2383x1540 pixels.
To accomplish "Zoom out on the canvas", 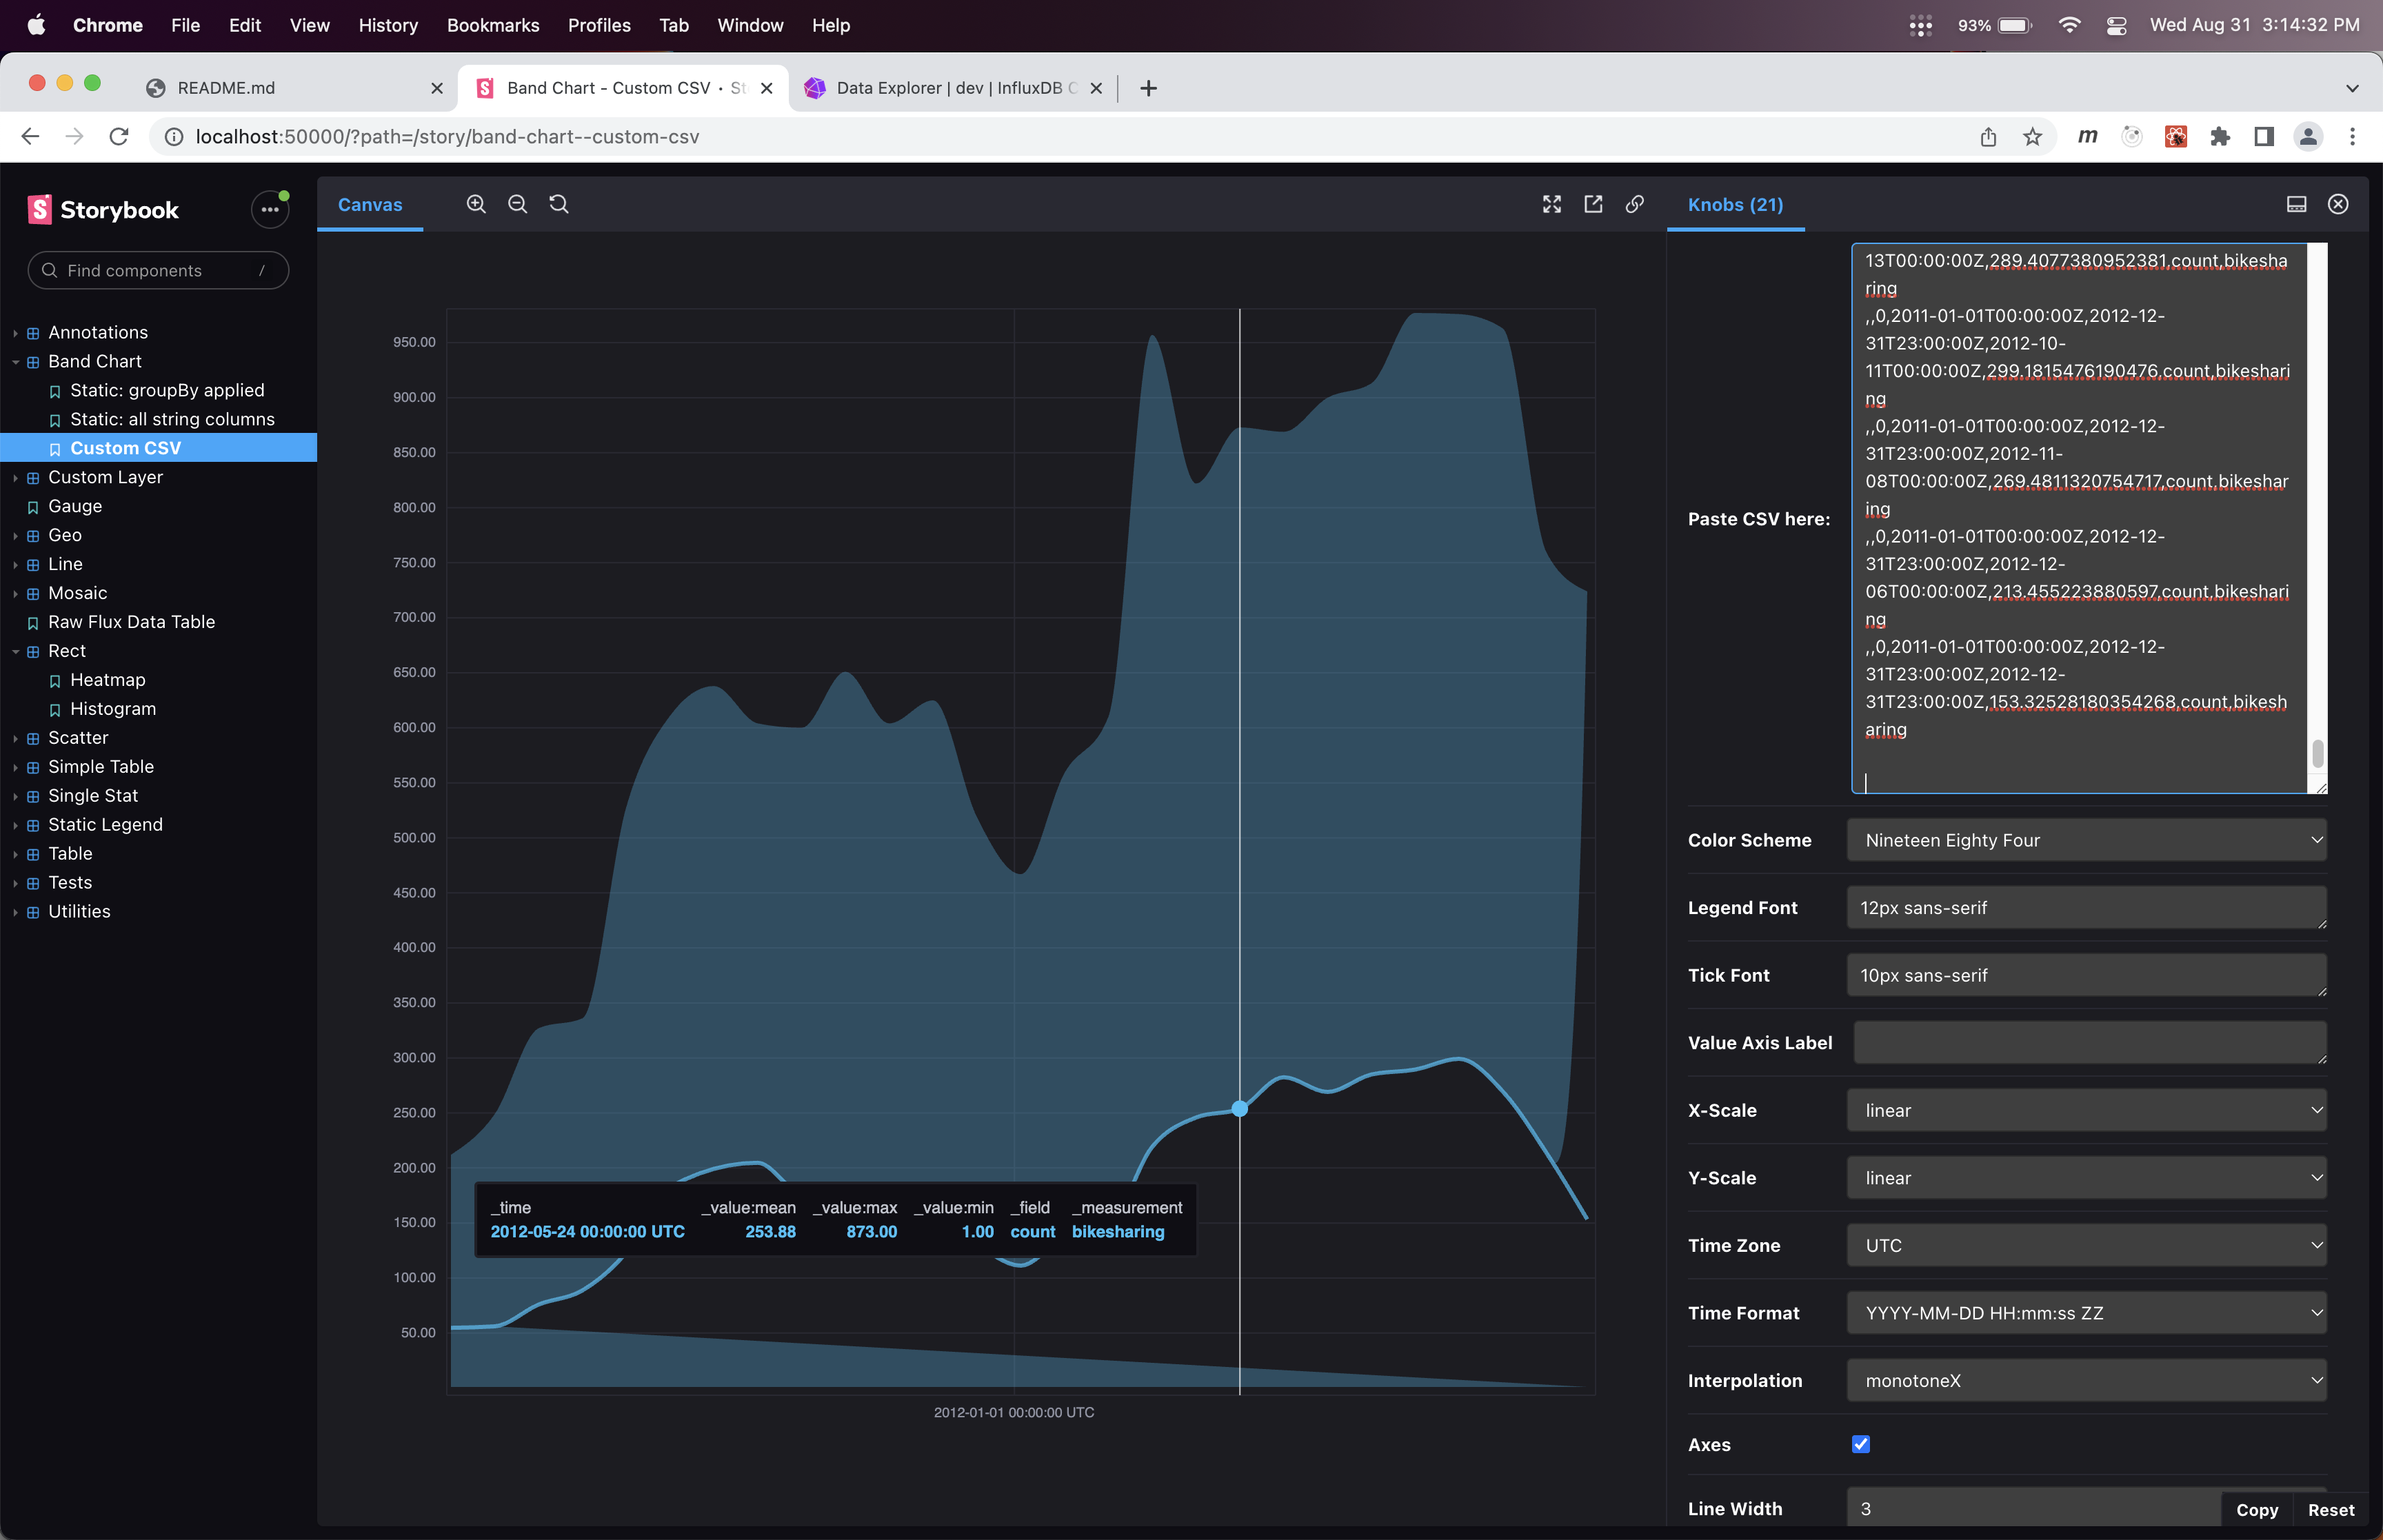I will click(x=518, y=203).
